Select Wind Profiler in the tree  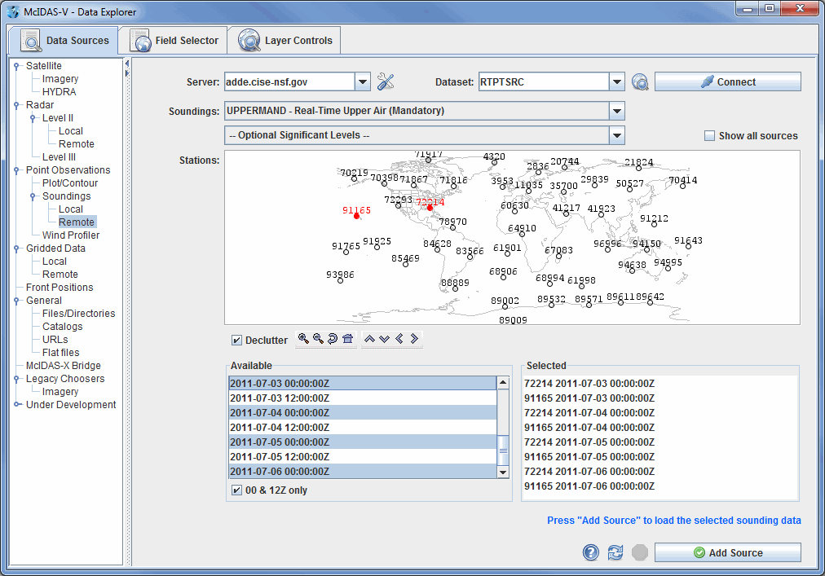70,235
